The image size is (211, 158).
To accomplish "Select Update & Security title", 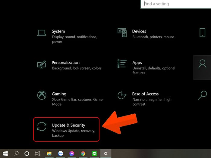I will 68,125.
